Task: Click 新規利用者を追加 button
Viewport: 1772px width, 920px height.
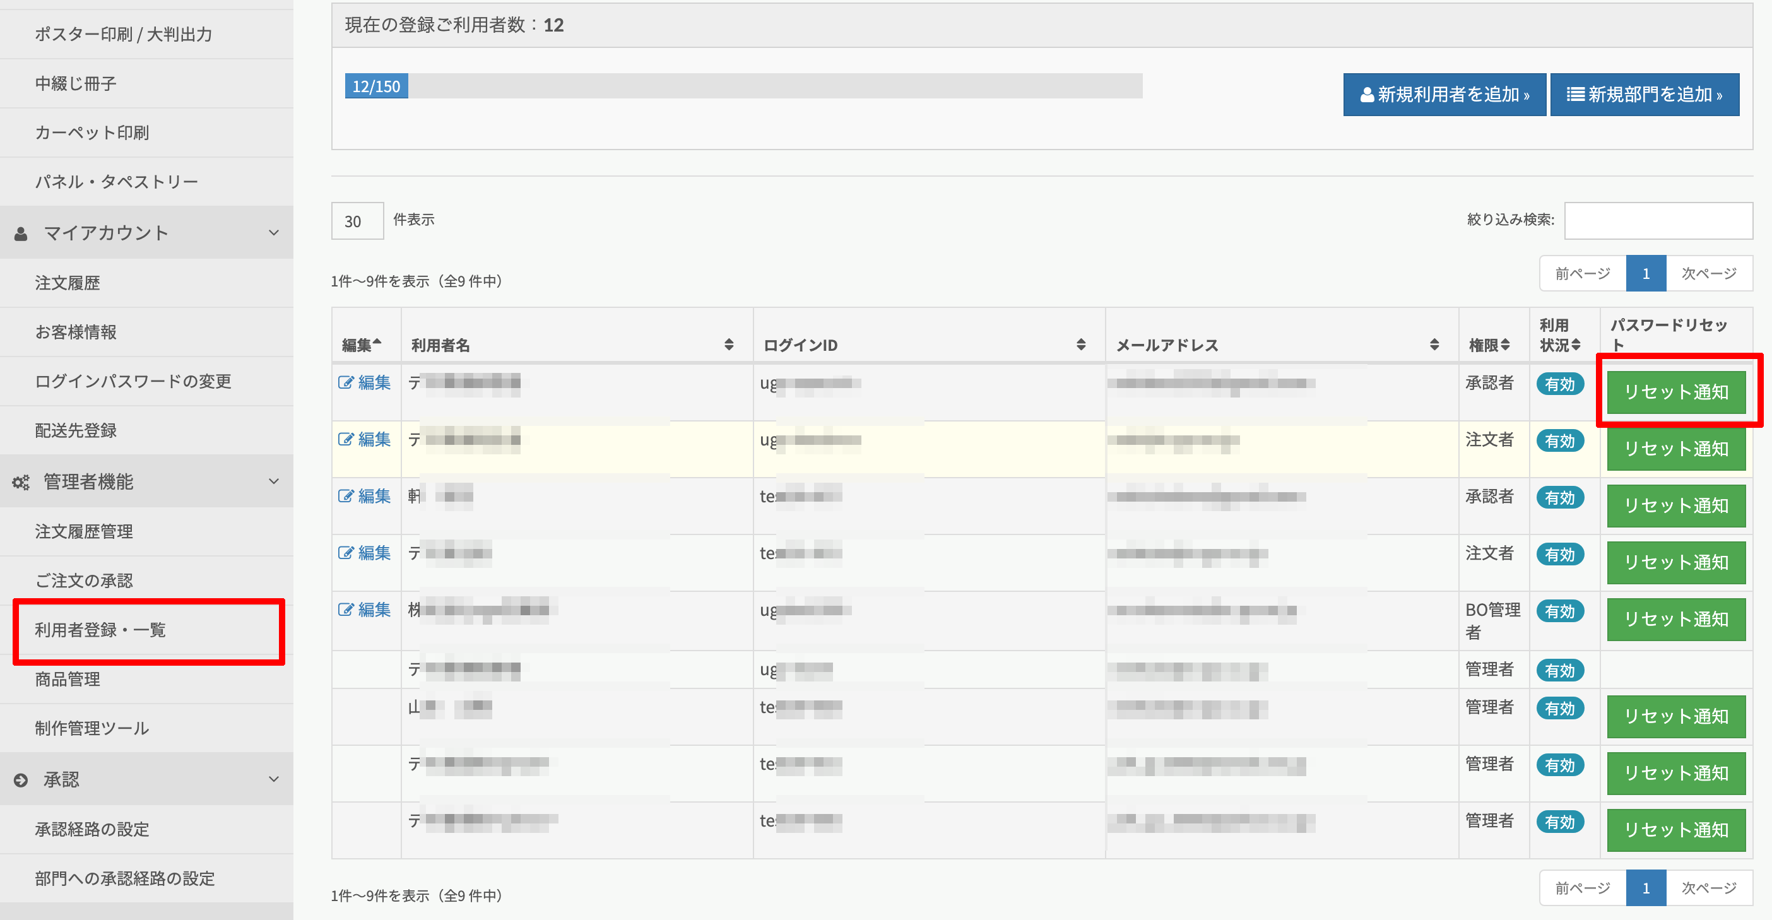Action: coord(1444,95)
